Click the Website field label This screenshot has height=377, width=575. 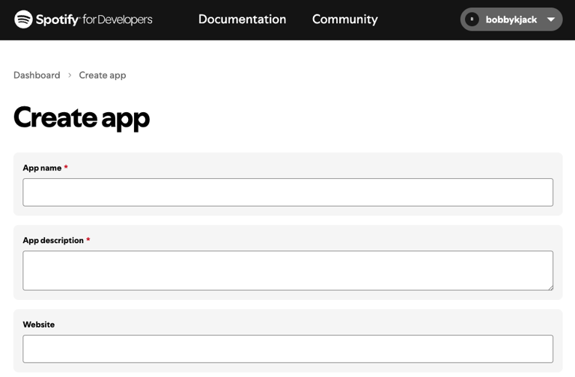(39, 325)
